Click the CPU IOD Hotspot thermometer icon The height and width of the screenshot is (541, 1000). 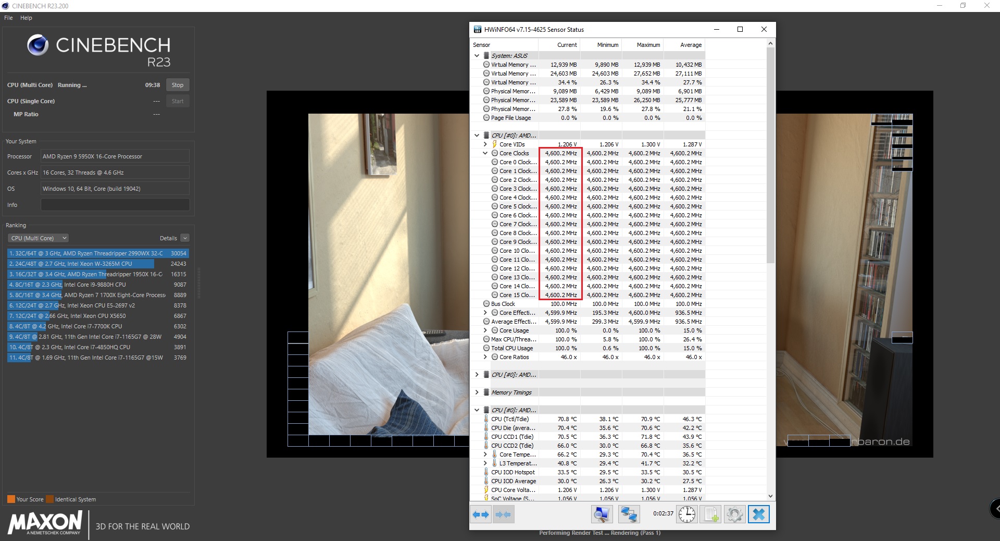click(486, 472)
